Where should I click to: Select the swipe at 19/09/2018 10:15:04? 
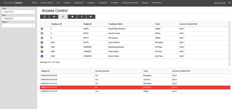(x=135, y=91)
